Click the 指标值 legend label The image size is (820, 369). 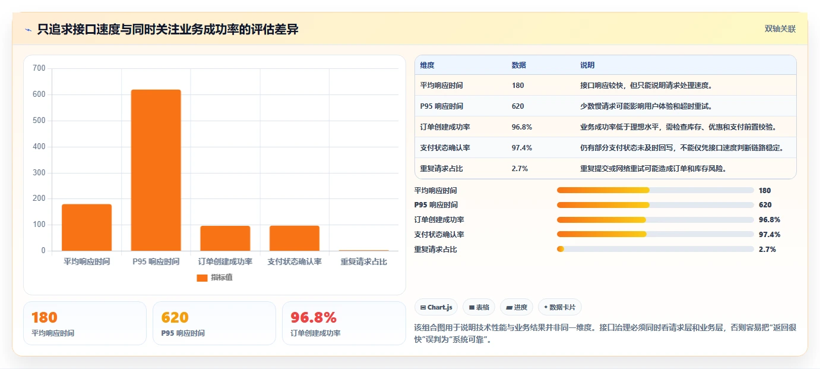click(x=221, y=277)
